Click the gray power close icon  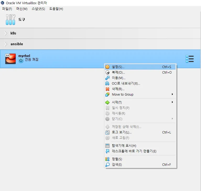click(107, 119)
